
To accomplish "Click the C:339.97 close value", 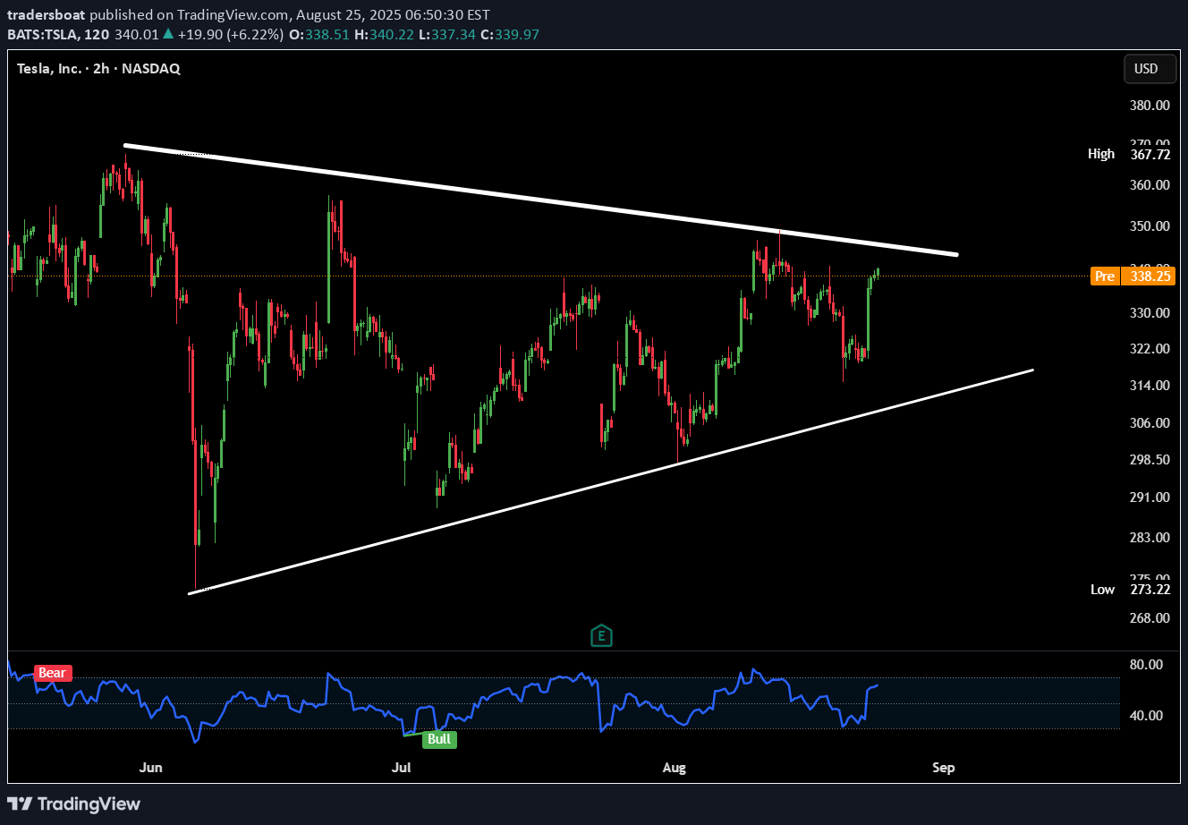I will click(510, 34).
